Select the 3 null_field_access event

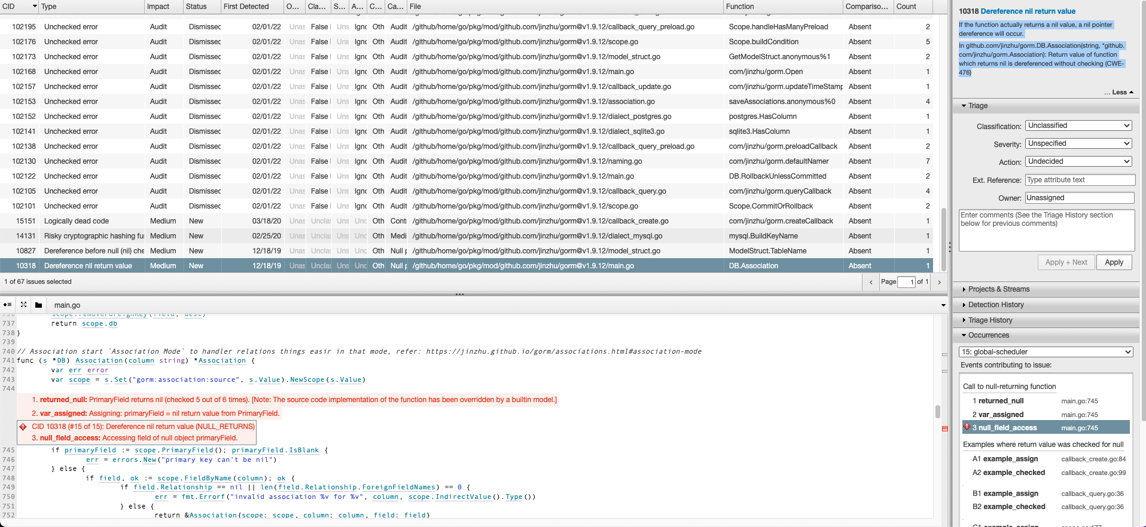[x=1046, y=428]
